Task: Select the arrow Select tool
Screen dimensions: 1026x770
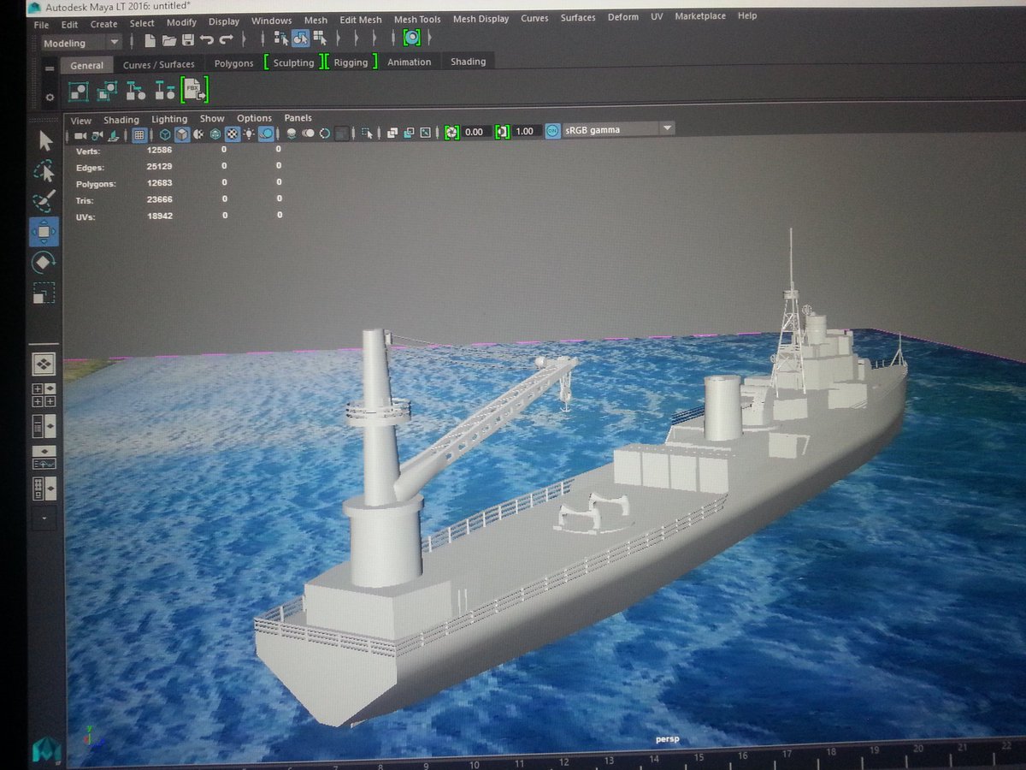Action: (44, 141)
